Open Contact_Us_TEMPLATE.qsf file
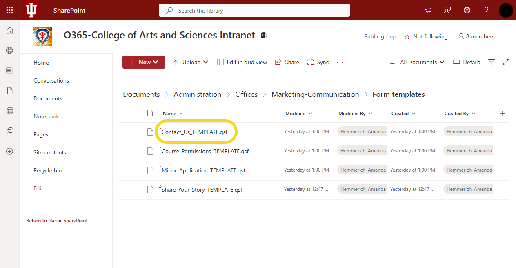This screenshot has width=516, height=268. coord(194,132)
